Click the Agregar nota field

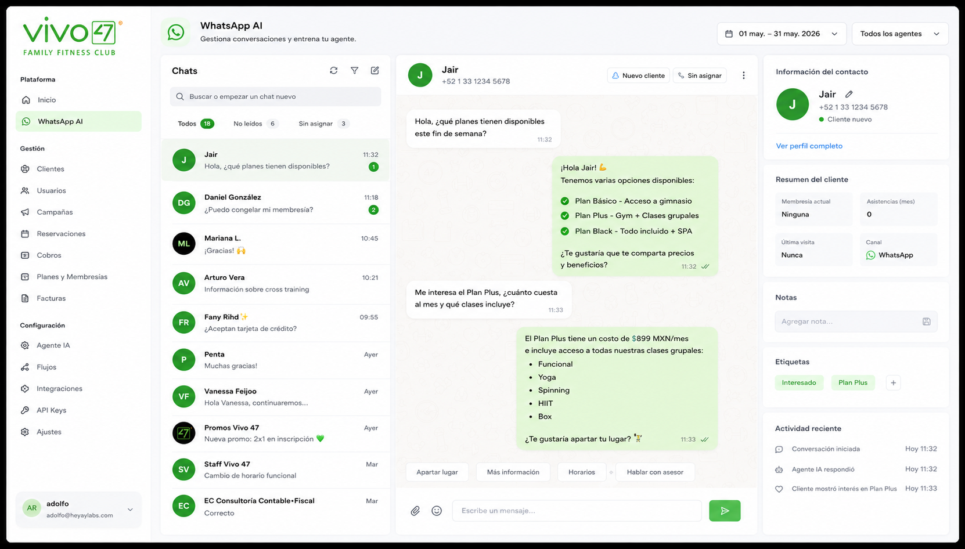856,322
